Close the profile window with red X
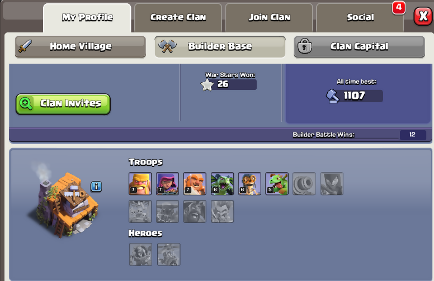This screenshot has height=281, width=434. (423, 16)
